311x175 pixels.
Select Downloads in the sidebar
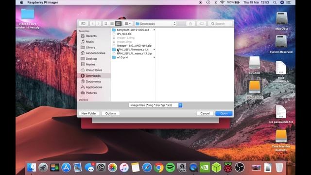94,76
